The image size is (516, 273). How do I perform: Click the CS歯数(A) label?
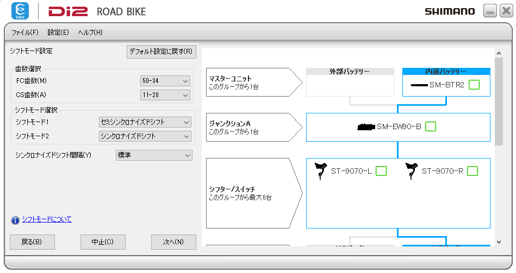[31, 94]
